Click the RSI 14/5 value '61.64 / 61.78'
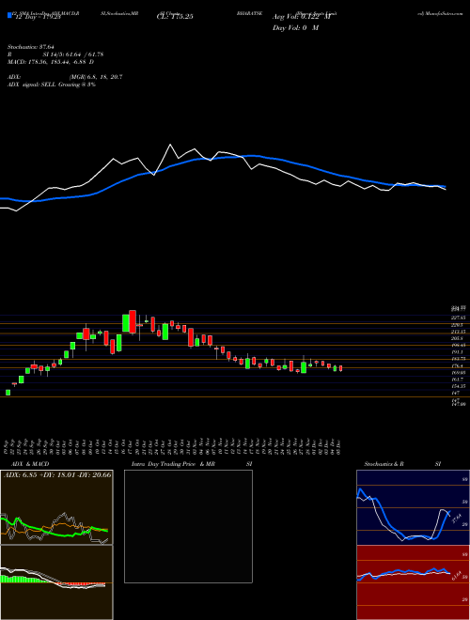Screen dimensions: 470x620 click(x=85, y=54)
